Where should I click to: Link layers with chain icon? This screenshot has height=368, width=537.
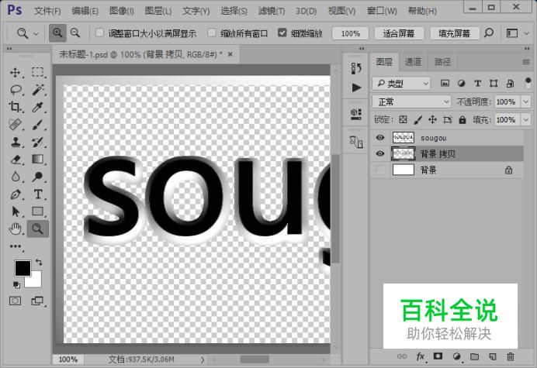click(402, 356)
